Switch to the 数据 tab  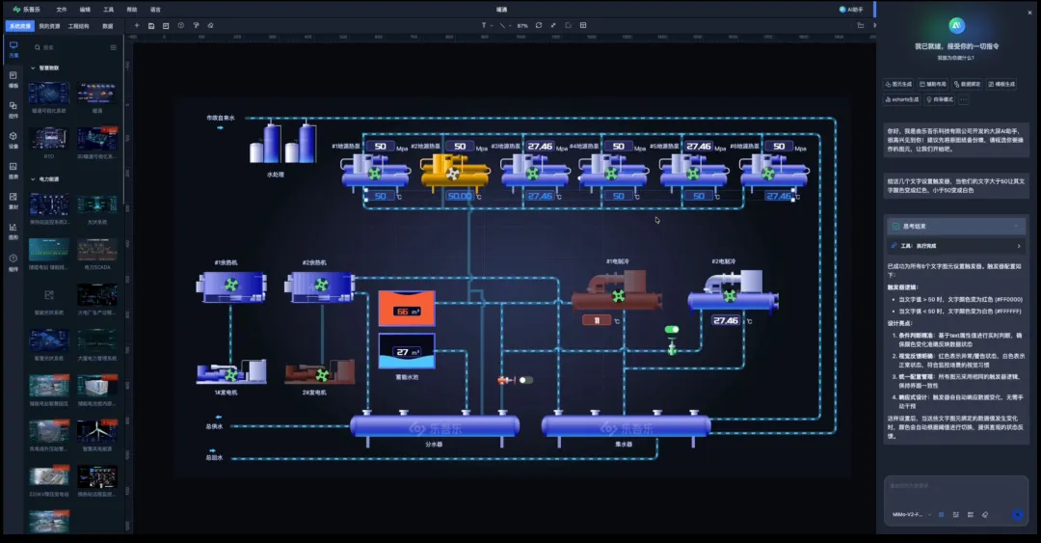click(108, 26)
